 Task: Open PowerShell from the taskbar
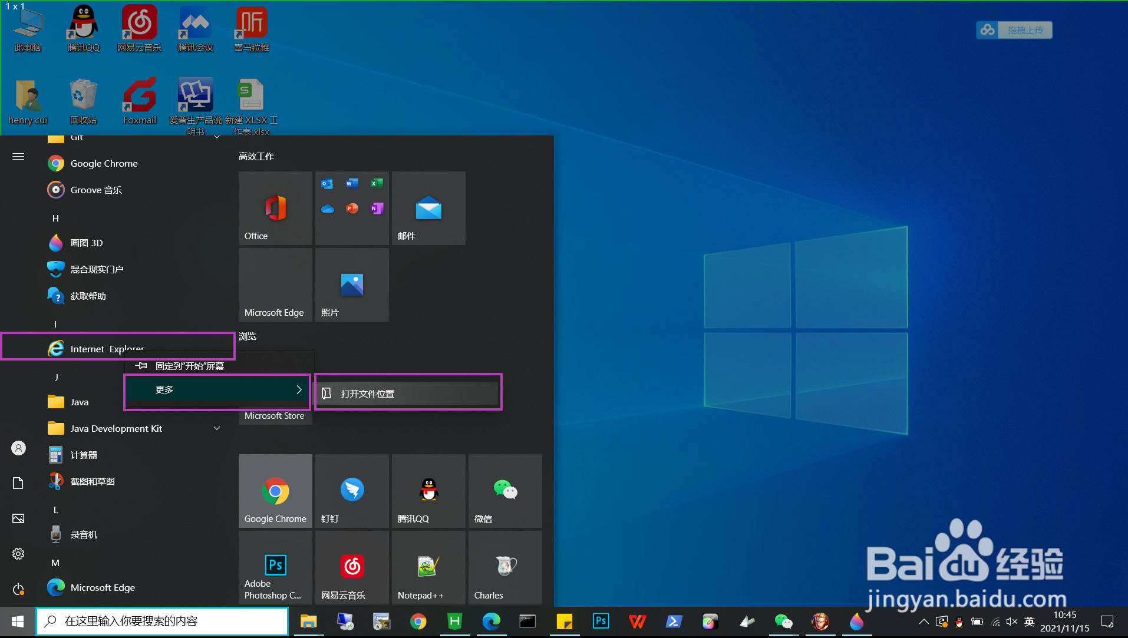coord(674,622)
